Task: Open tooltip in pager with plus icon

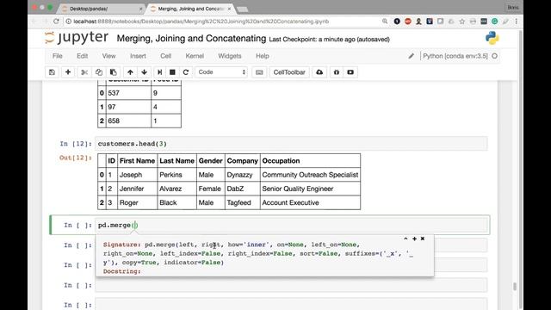Action: (x=414, y=239)
